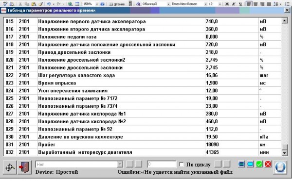The width and height of the screenshot is (292, 181).
Task: Click Word's hyperlink globe icon
Action: coord(70,4)
